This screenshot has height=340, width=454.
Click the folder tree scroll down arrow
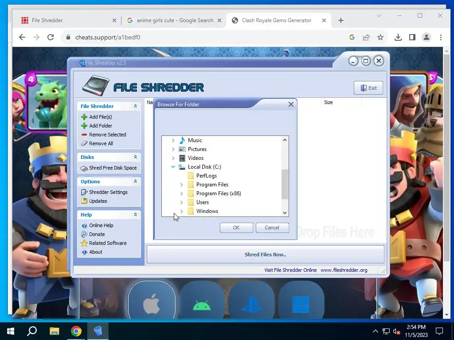(x=285, y=213)
